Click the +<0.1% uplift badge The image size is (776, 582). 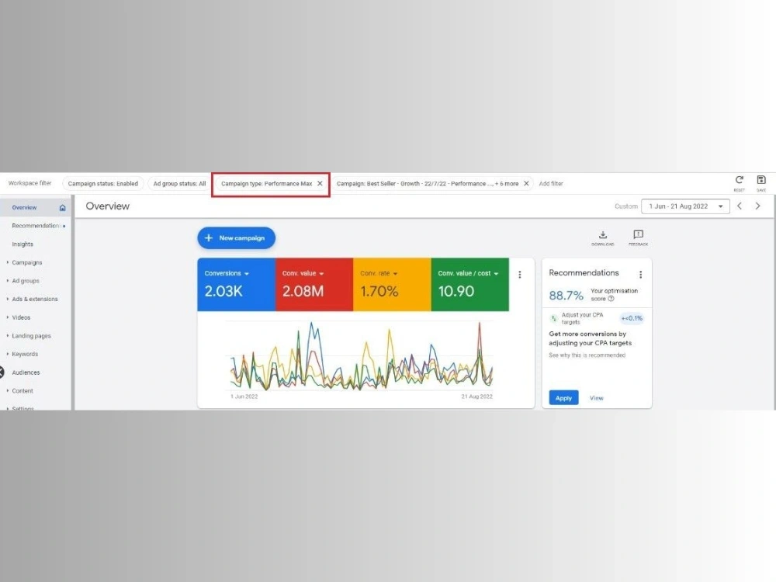[632, 318]
